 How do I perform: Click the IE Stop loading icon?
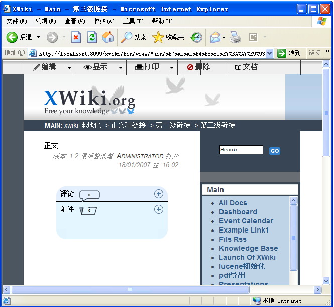pyautogui.click(x=76, y=37)
